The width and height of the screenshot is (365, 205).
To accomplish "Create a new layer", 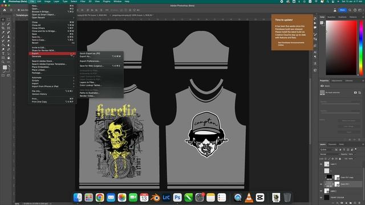I will coord(355,203).
